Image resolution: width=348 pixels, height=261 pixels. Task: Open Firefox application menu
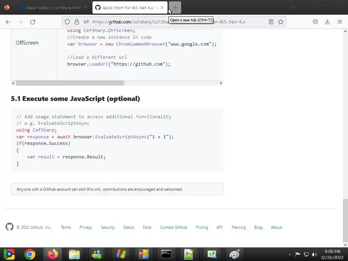tap(340, 22)
